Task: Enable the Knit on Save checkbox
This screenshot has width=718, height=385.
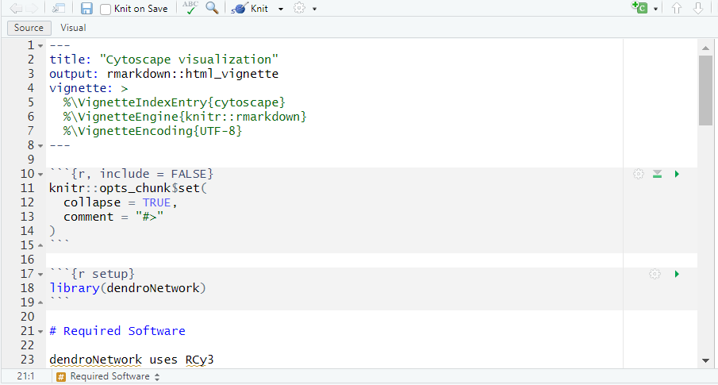Action: [106, 9]
